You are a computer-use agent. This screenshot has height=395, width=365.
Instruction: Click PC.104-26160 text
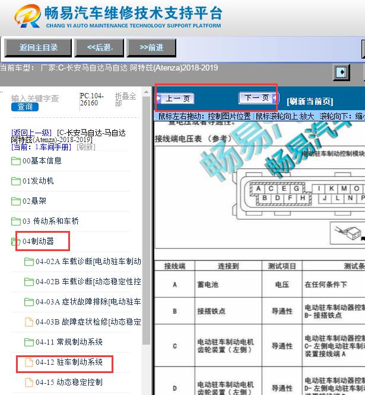pos(91,99)
